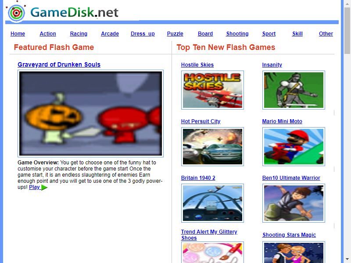Screen dimensions: 351x263
Task: Select the Hot Persuit City thumbnail
Action: click(x=212, y=147)
